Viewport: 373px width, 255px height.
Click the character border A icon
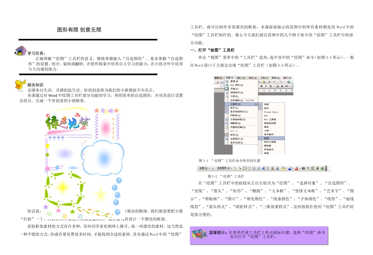[277, 86]
